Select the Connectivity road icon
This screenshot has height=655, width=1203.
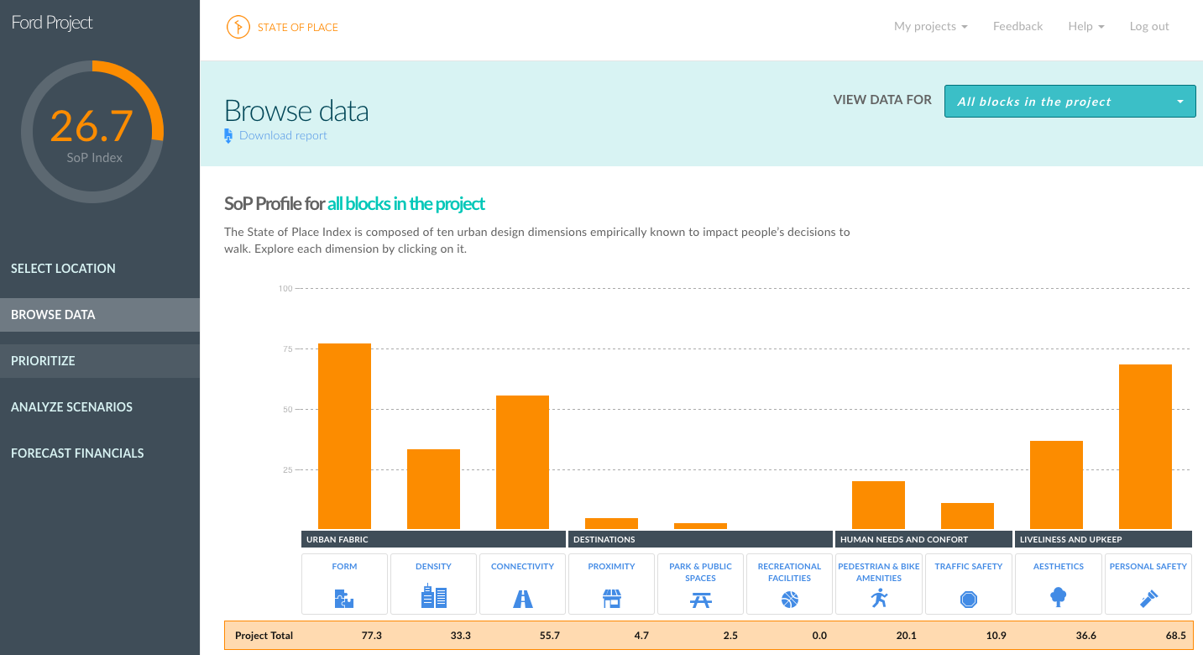[522, 599]
